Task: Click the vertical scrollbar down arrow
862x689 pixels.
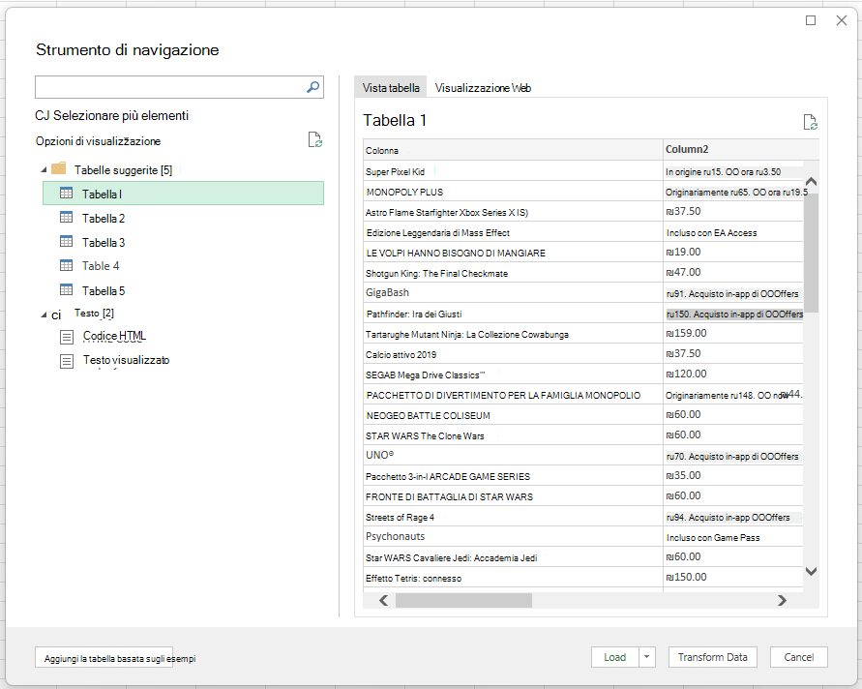Action: [811, 571]
